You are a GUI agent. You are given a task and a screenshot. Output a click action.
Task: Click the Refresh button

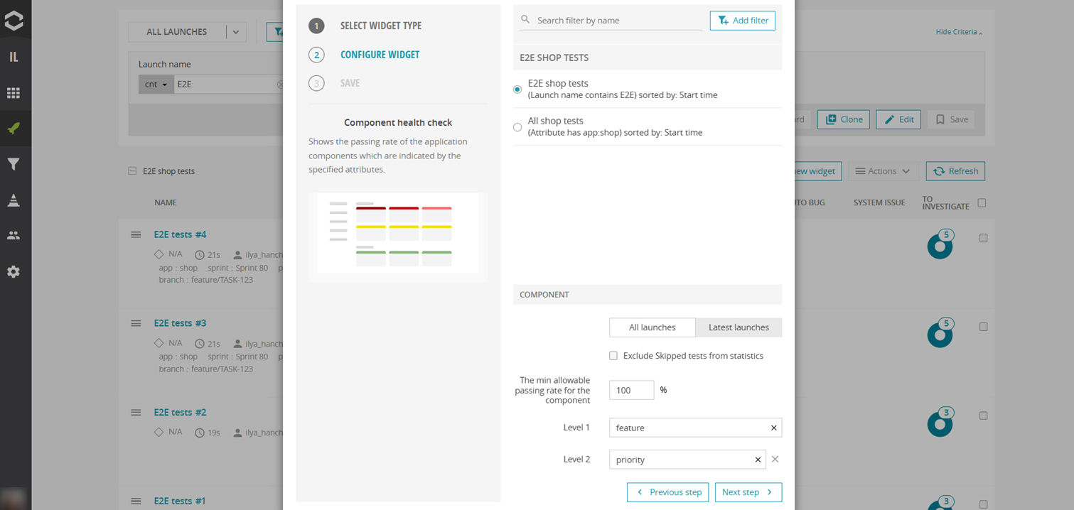[x=955, y=171]
